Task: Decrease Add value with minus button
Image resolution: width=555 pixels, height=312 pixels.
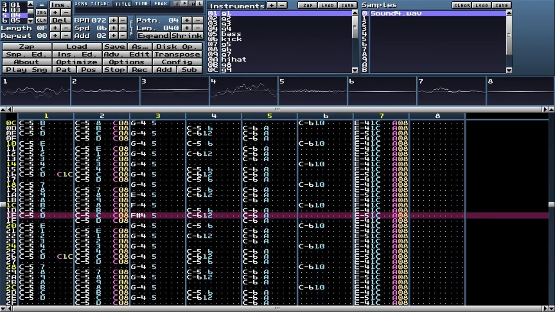Action: click(123, 36)
